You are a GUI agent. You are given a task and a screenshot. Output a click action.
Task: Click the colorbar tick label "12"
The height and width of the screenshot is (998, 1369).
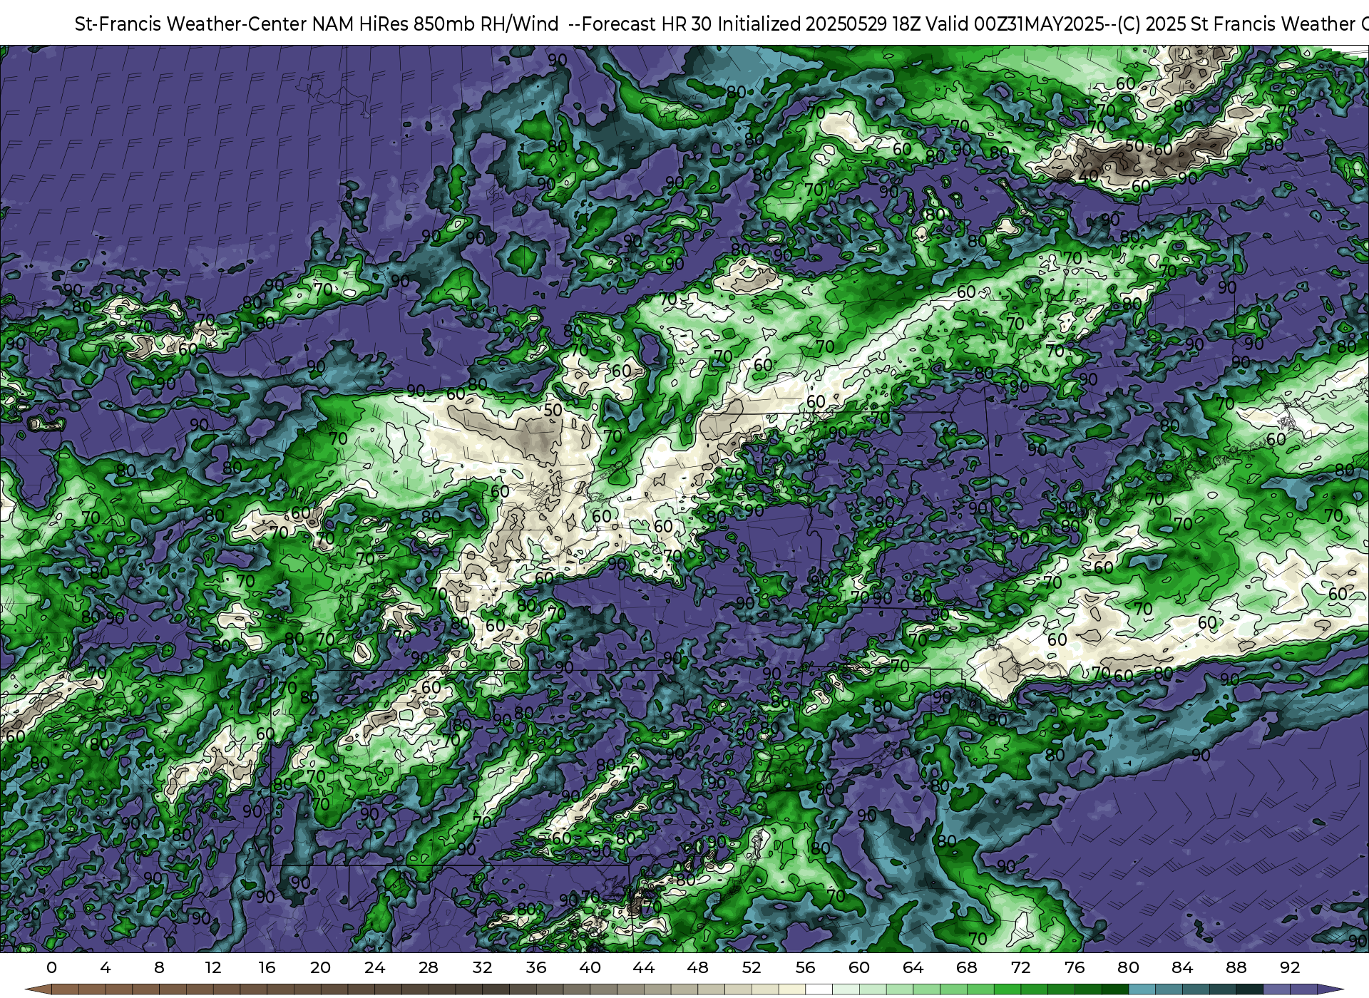(213, 967)
